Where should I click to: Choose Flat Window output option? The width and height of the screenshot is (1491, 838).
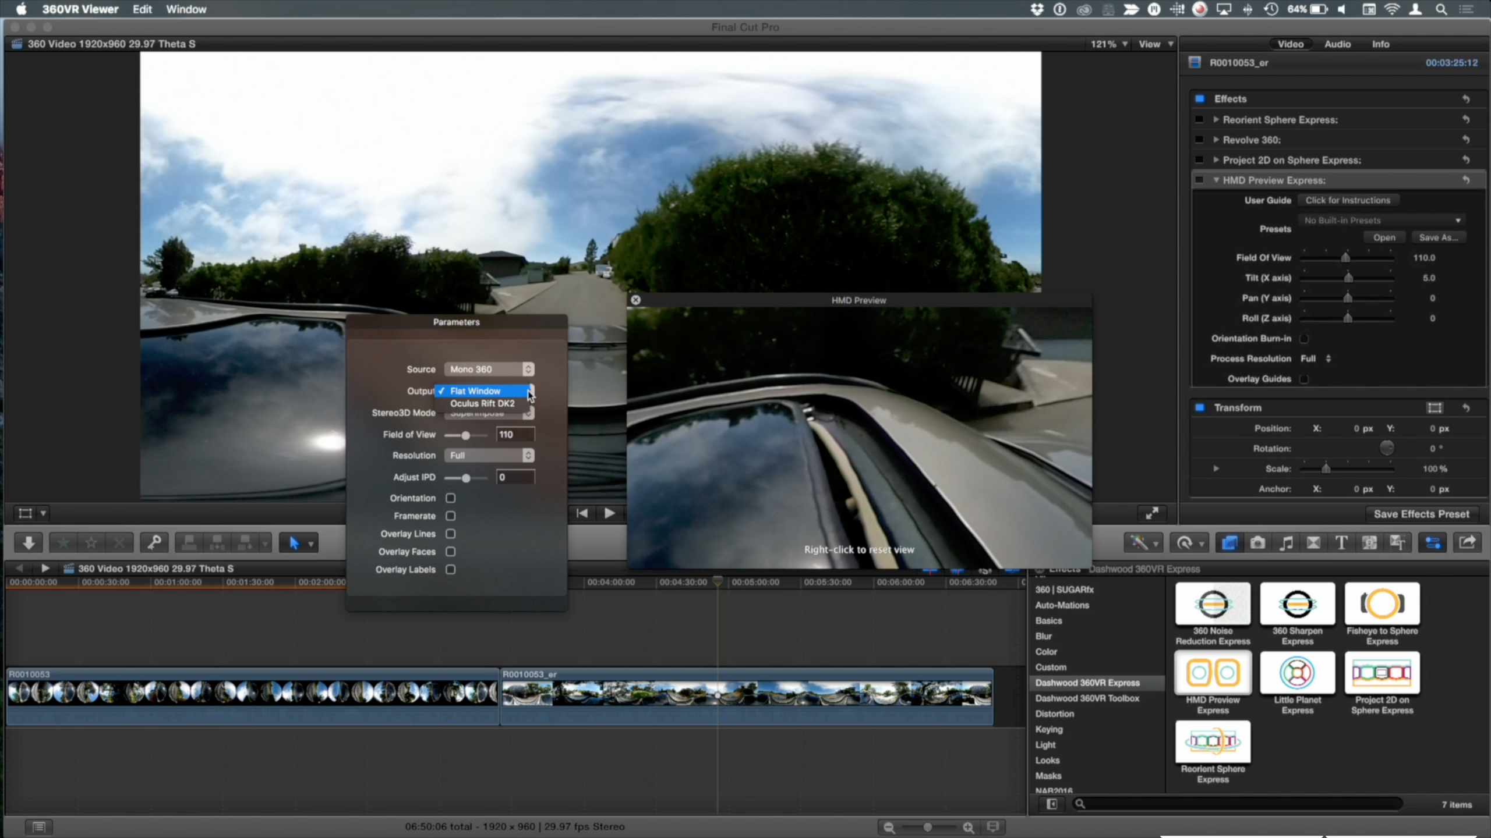(482, 391)
